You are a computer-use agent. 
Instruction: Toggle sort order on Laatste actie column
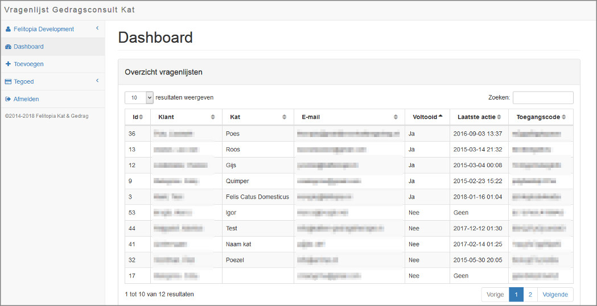coord(479,117)
